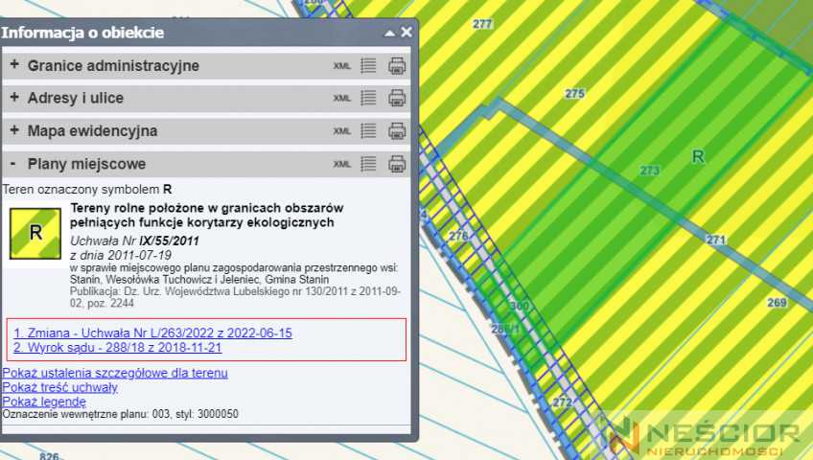Print Granice administracyjne section
This screenshot has height=460, width=813.
[x=397, y=66]
